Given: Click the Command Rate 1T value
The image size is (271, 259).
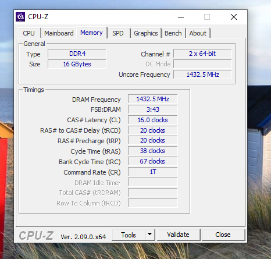Looking at the screenshot, I should coord(153,172).
